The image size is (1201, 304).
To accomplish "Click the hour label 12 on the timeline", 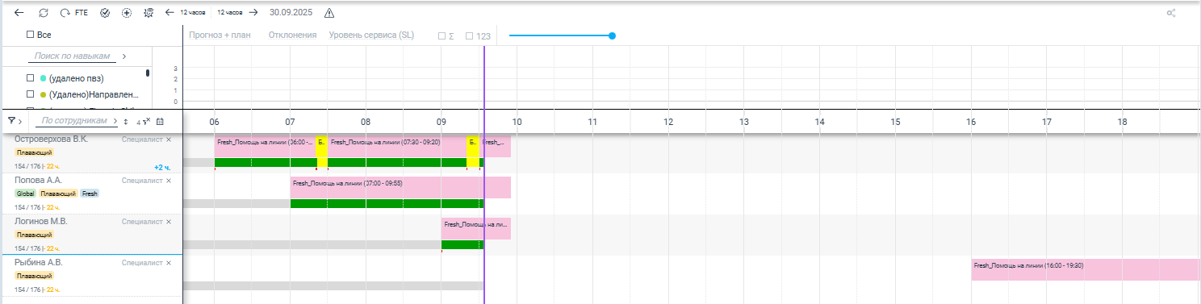I will 668,122.
